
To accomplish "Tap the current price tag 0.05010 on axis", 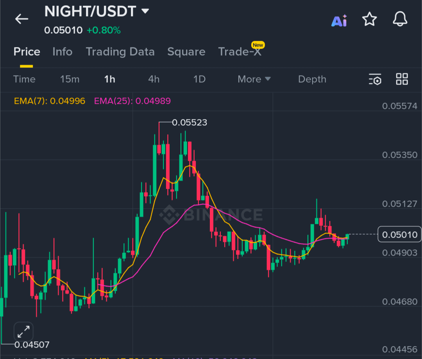I will (400, 235).
